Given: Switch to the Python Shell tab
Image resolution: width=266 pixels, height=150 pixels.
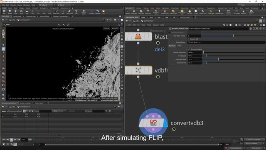Looking at the screenshot, I should pos(39,103).
